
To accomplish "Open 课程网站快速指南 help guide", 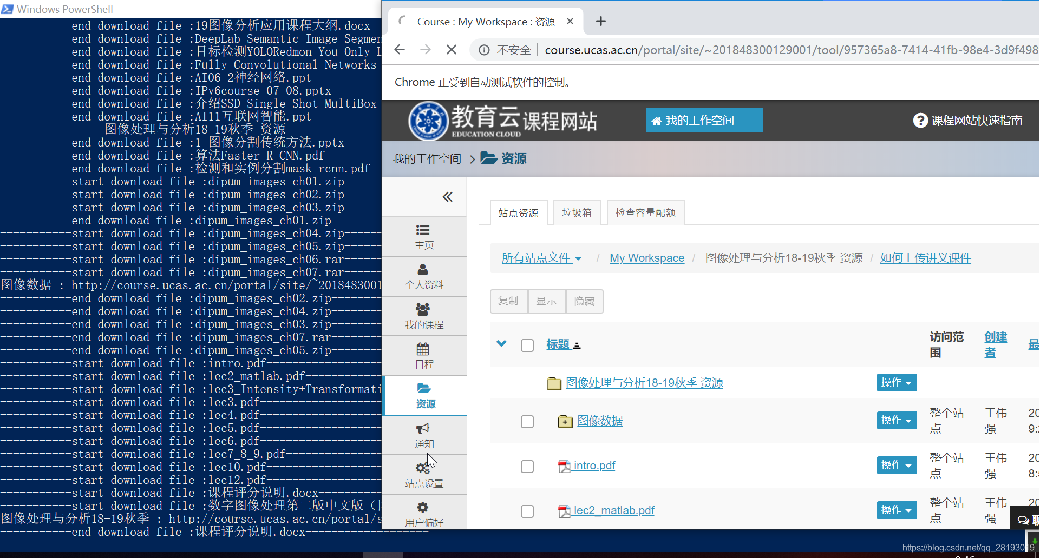I will point(967,120).
